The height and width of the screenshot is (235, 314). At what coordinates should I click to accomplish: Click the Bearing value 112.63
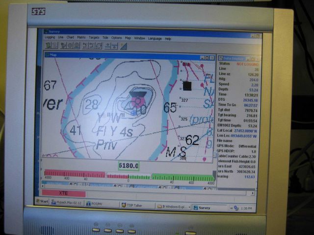point(250,177)
